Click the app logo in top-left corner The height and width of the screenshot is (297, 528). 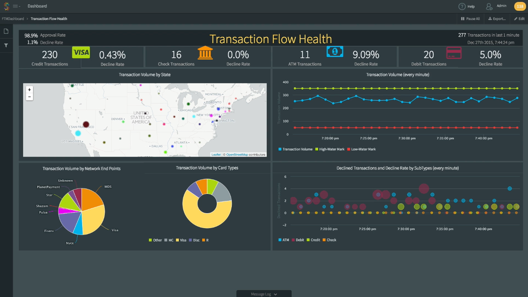[x=7, y=6]
